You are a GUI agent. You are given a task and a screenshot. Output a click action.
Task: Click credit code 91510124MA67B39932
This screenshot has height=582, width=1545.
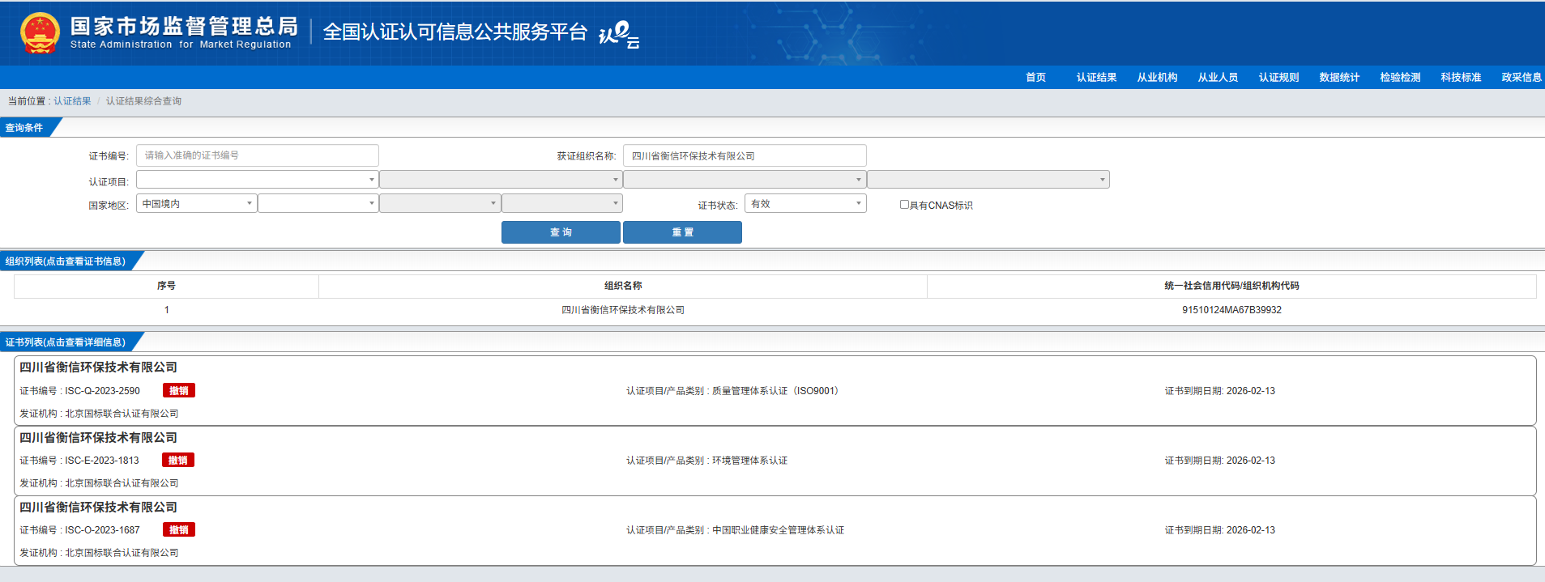point(1231,310)
